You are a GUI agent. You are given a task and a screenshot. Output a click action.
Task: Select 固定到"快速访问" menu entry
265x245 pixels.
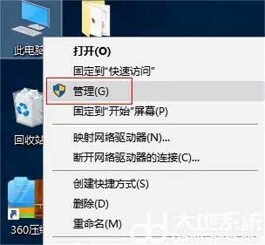(x=114, y=71)
